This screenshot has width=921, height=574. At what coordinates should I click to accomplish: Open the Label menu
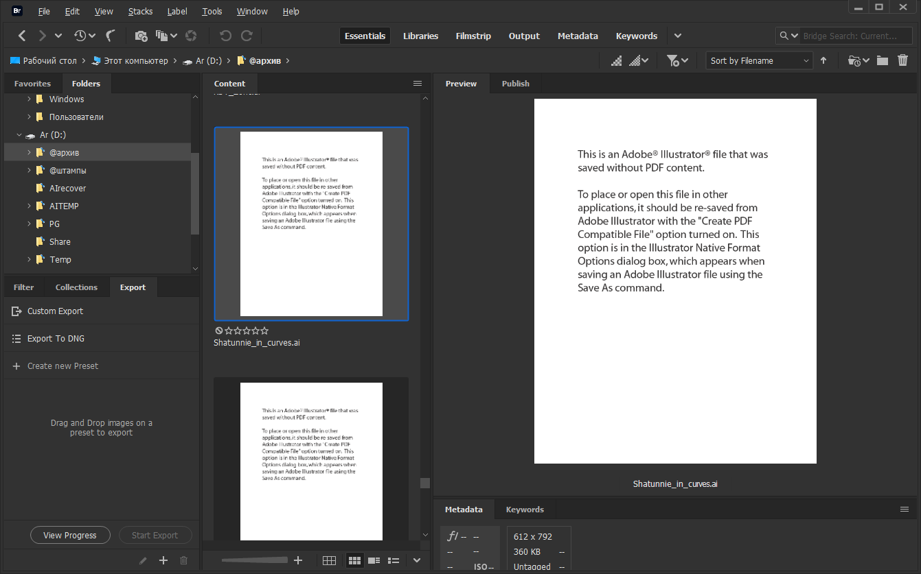177,12
